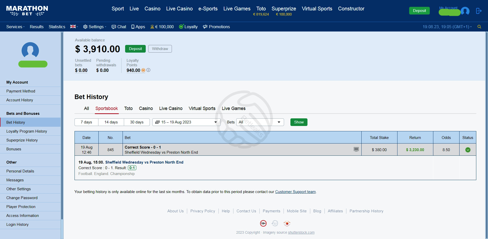Image resolution: width=488 pixels, height=239 pixels.
Task: Click the green Show button
Action: pos(299,122)
